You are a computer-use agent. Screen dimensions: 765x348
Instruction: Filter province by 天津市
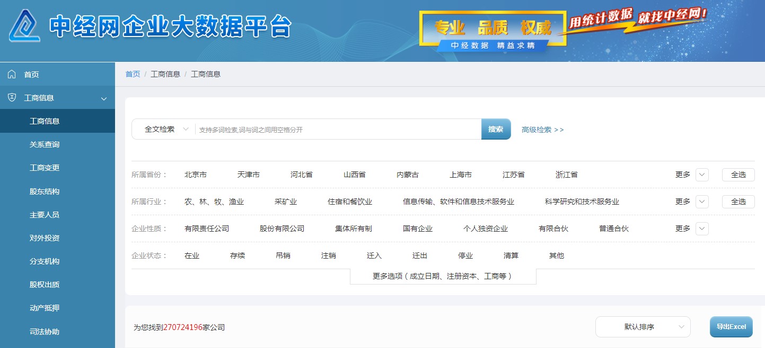click(249, 175)
